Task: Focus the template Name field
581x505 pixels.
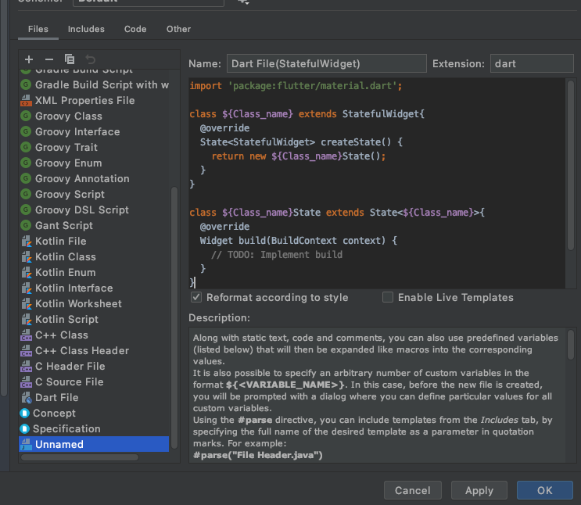Action: click(x=326, y=63)
